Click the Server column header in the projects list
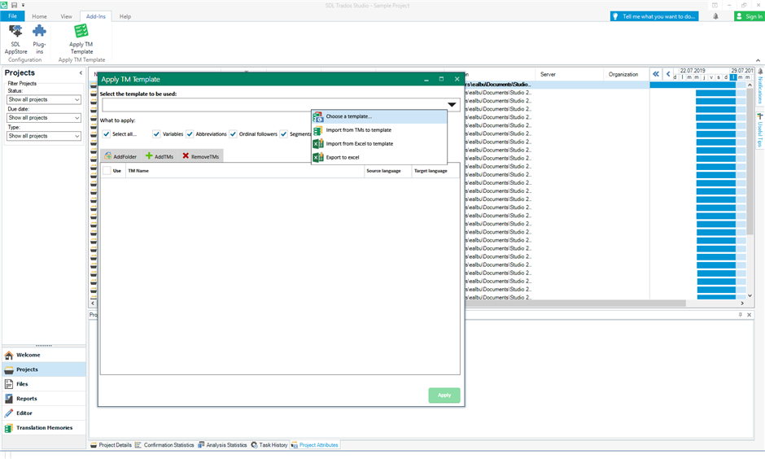This screenshot has height=459, width=765. [570, 74]
